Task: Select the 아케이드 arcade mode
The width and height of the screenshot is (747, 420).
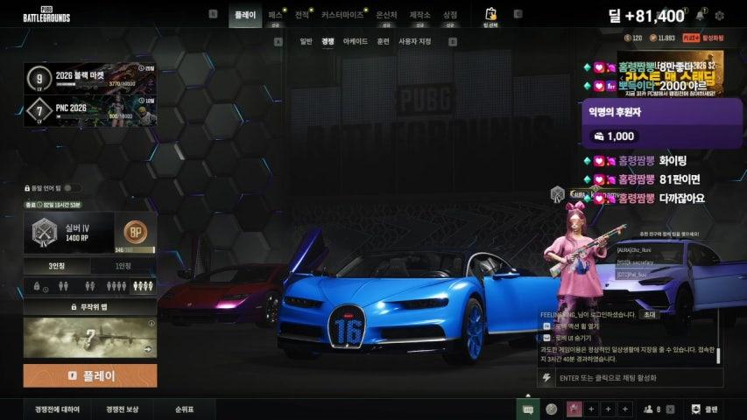Action: (356, 41)
